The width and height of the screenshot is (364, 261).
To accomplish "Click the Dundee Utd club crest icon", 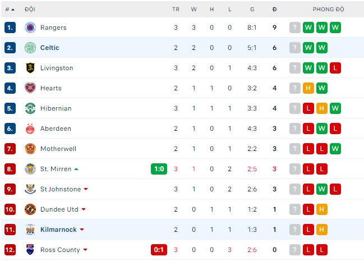I will point(30,209).
